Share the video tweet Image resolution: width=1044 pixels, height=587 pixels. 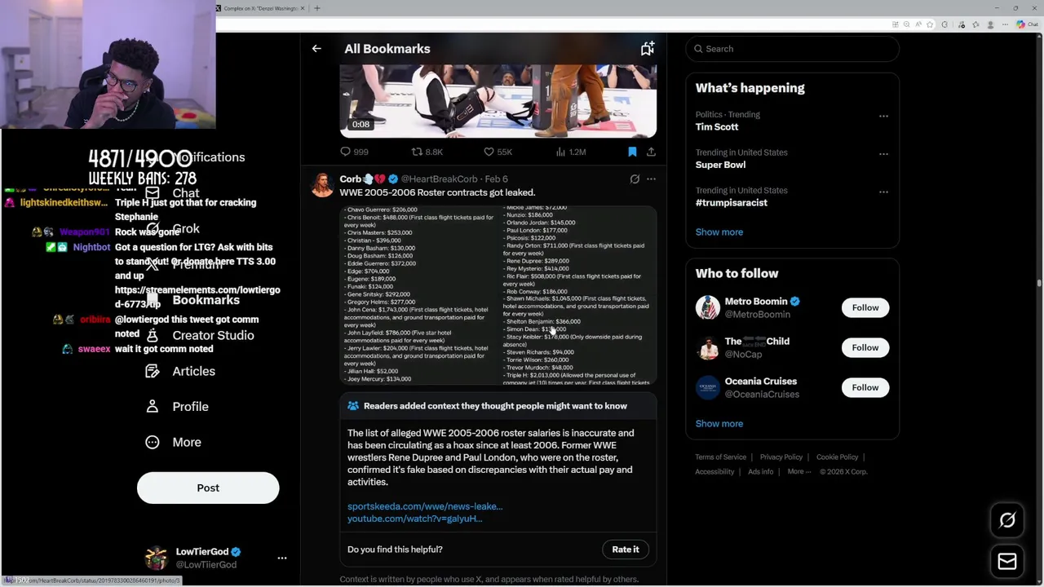(651, 152)
